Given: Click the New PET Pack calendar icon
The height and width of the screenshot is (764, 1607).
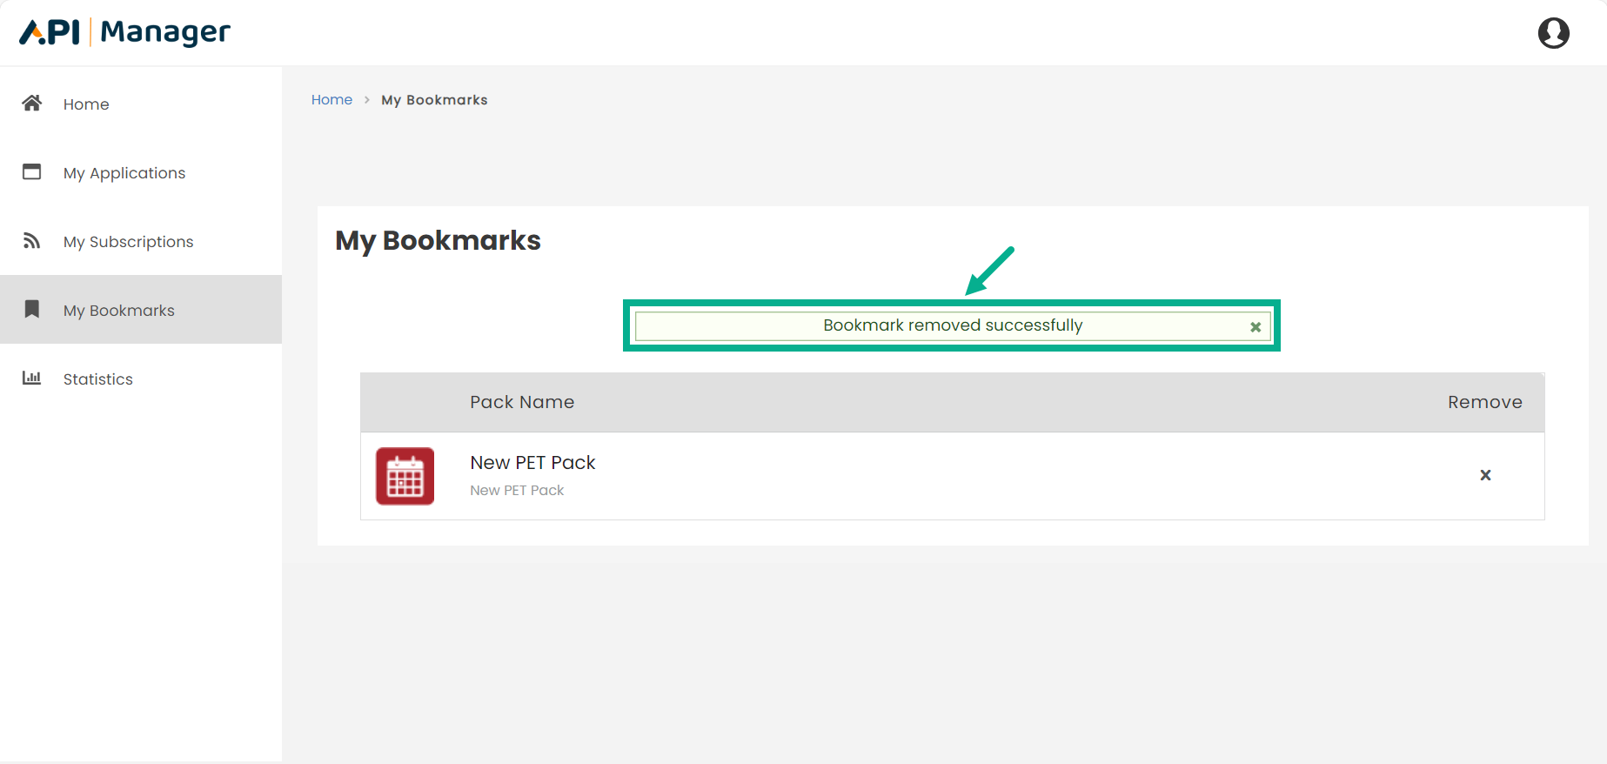Looking at the screenshot, I should point(404,476).
